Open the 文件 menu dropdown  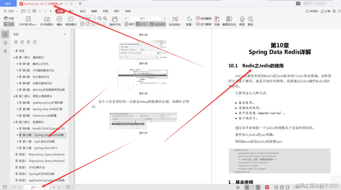coord(10,11)
